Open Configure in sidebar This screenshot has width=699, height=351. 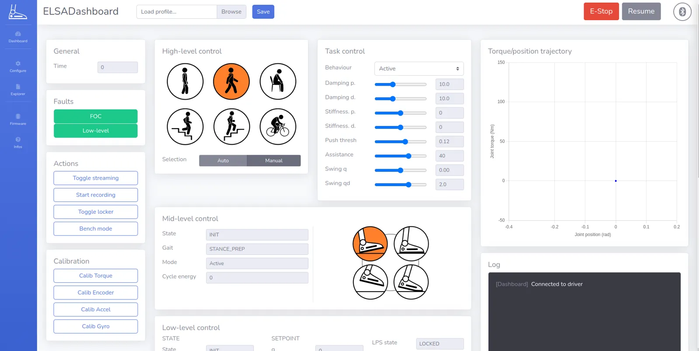pyautogui.click(x=18, y=67)
